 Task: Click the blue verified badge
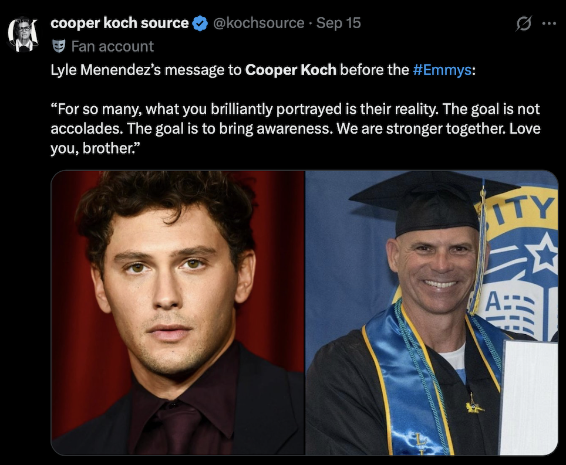coord(200,23)
